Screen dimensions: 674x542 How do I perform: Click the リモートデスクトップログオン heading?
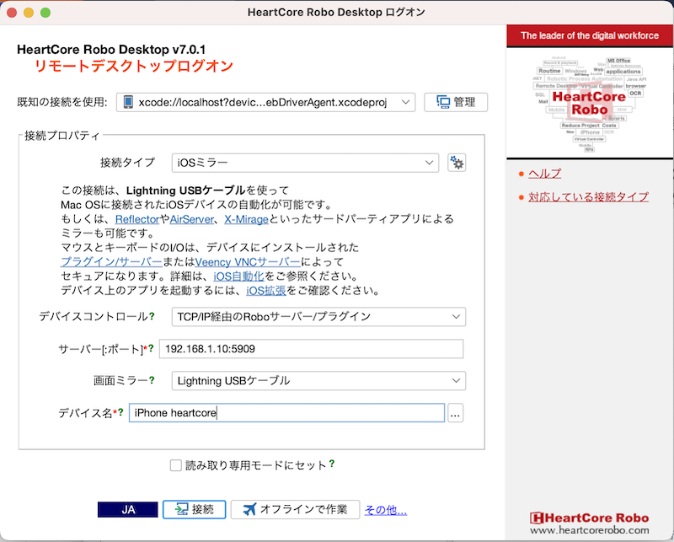[134, 66]
